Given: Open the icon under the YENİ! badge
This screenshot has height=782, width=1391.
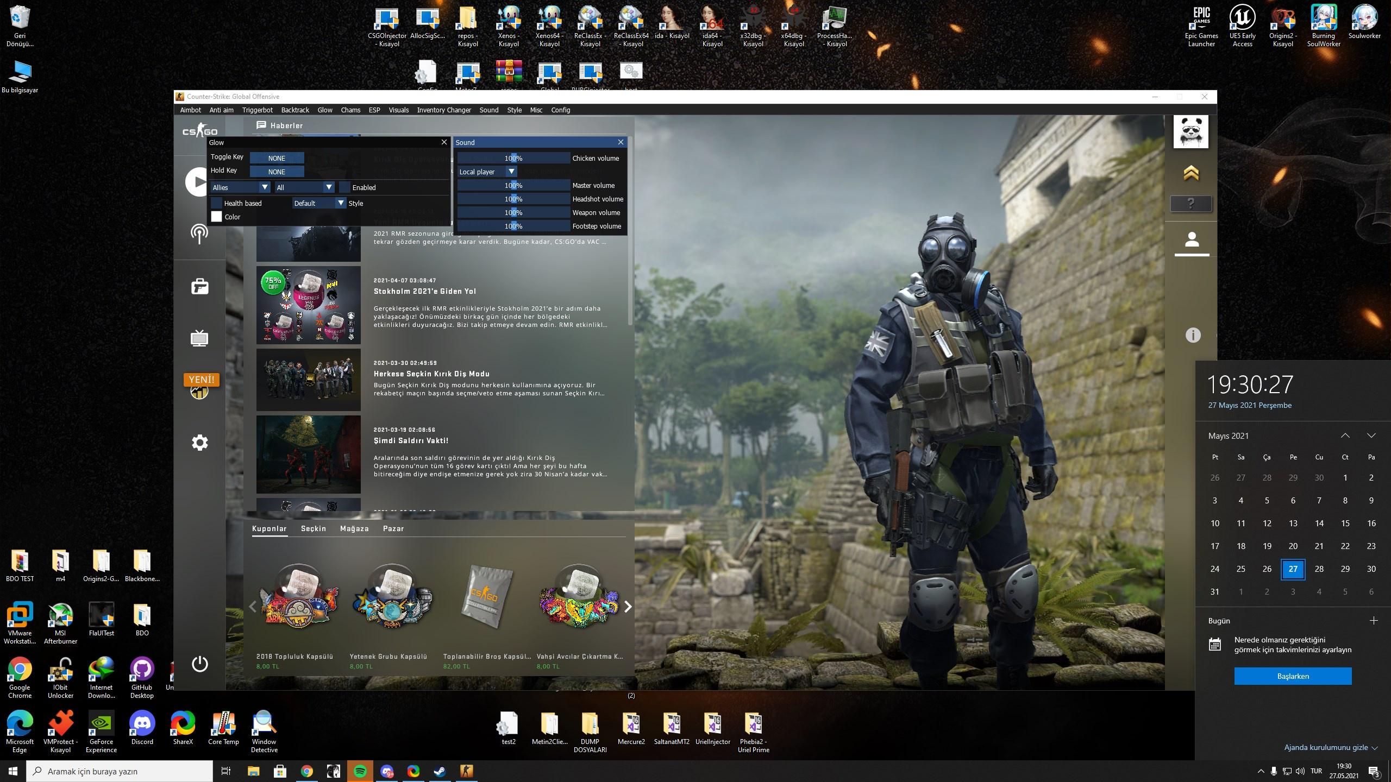Looking at the screenshot, I should pos(199,392).
